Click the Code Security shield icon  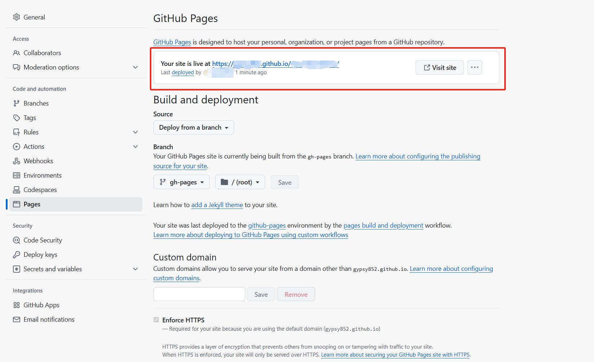17,240
